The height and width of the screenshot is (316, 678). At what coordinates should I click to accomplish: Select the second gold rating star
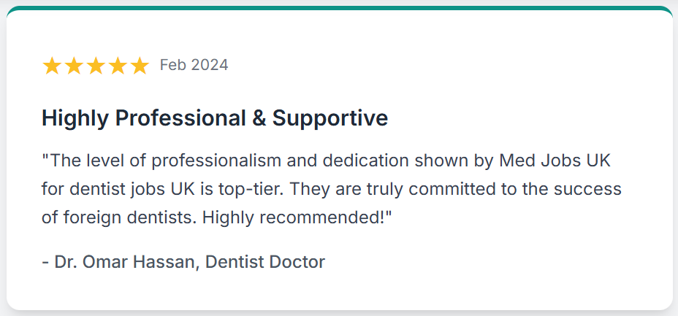pyautogui.click(x=74, y=66)
